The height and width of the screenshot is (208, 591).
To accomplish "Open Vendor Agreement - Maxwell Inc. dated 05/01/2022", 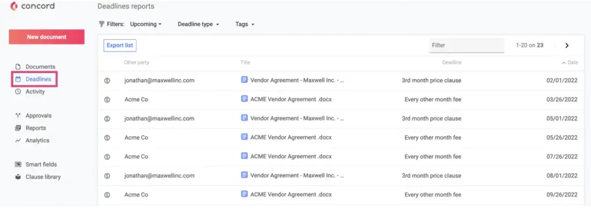I will [297, 119].
